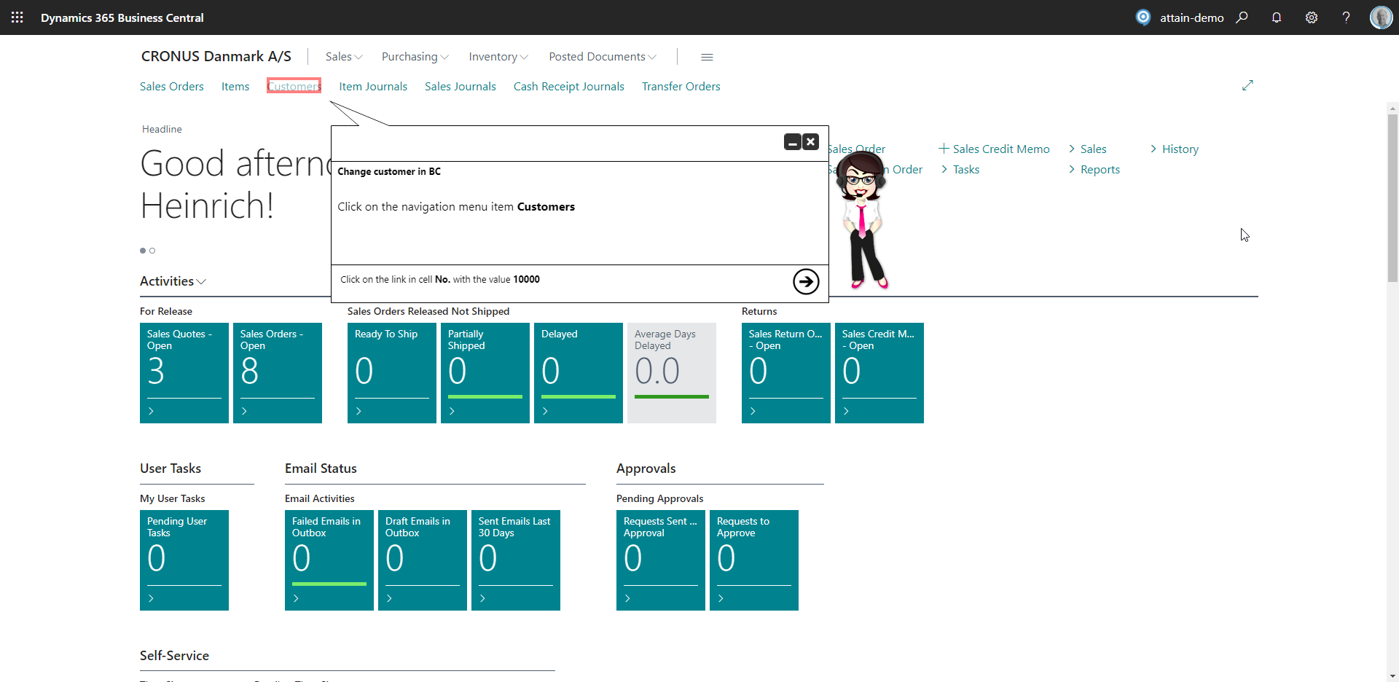Viewport: 1399px width, 682px height.
Task: Click the expand page arrows icon
Action: click(x=1247, y=85)
